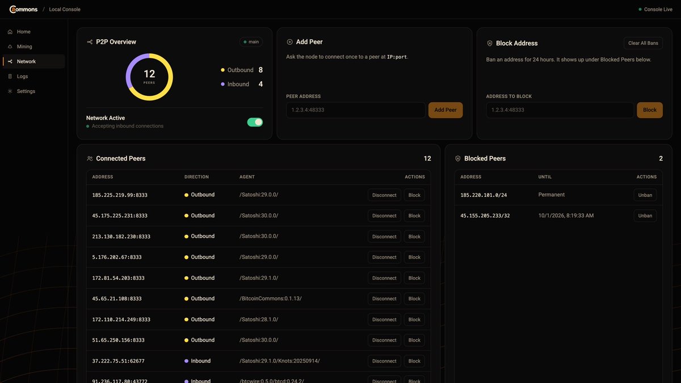681x383 pixels.
Task: Disconnect inbound peer 37.222.75.51:62677
Action: click(384, 361)
